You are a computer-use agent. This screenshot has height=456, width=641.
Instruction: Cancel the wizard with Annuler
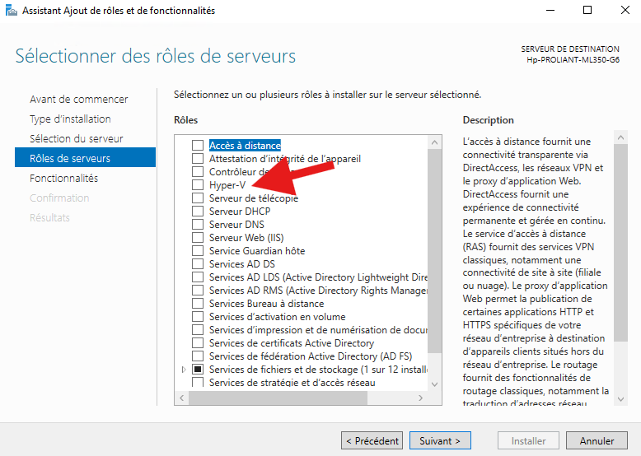(x=597, y=441)
